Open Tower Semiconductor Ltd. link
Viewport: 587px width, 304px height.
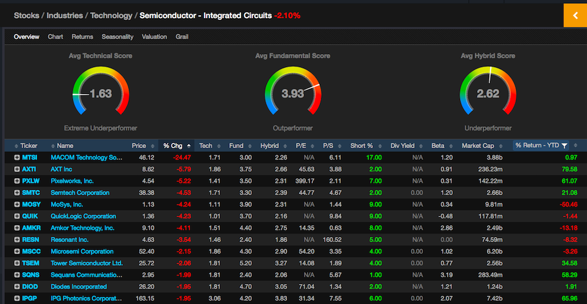[87, 263]
